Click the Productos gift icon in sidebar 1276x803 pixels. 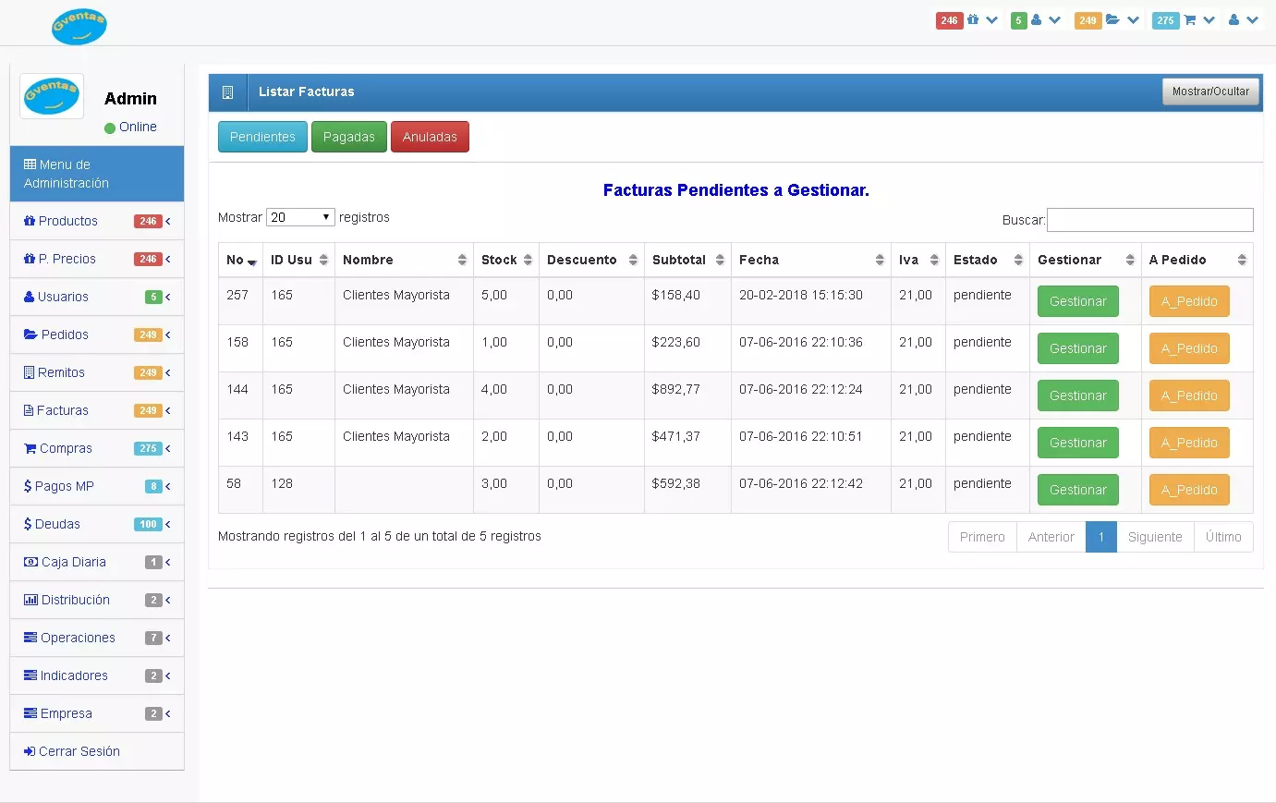point(30,221)
